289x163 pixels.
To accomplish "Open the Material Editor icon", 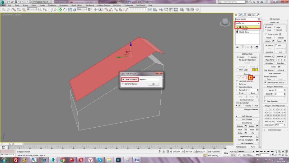I will pos(182,10).
